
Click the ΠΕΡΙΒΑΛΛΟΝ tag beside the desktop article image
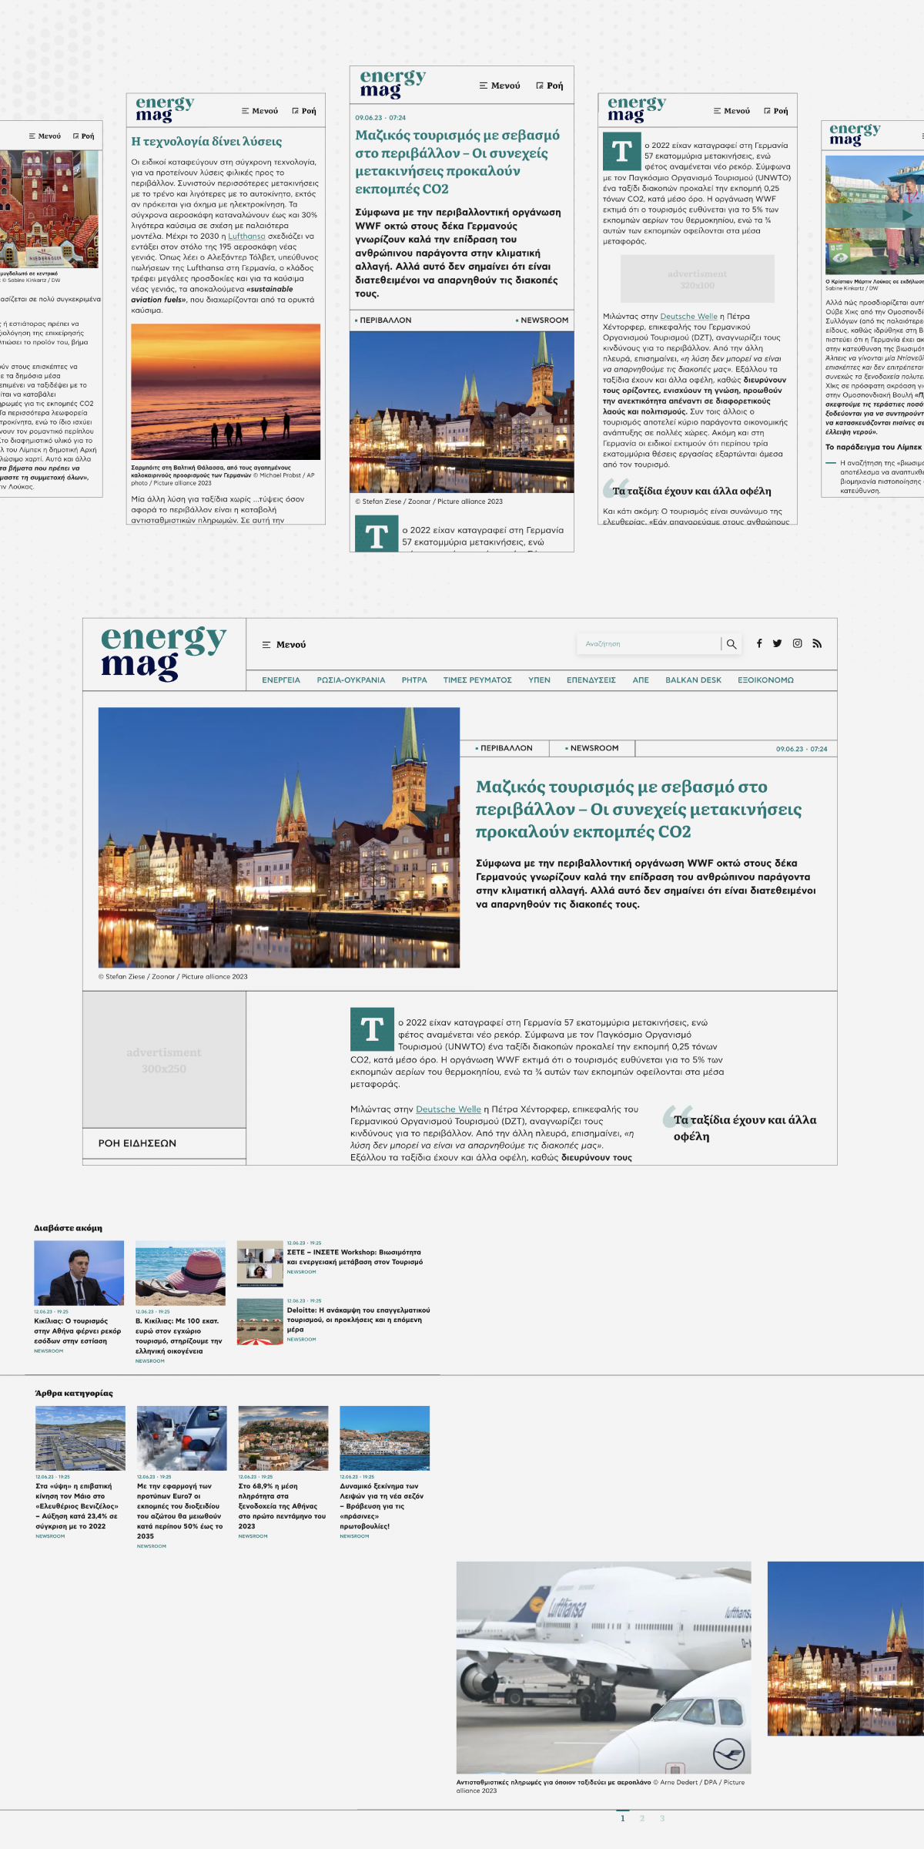tap(504, 748)
